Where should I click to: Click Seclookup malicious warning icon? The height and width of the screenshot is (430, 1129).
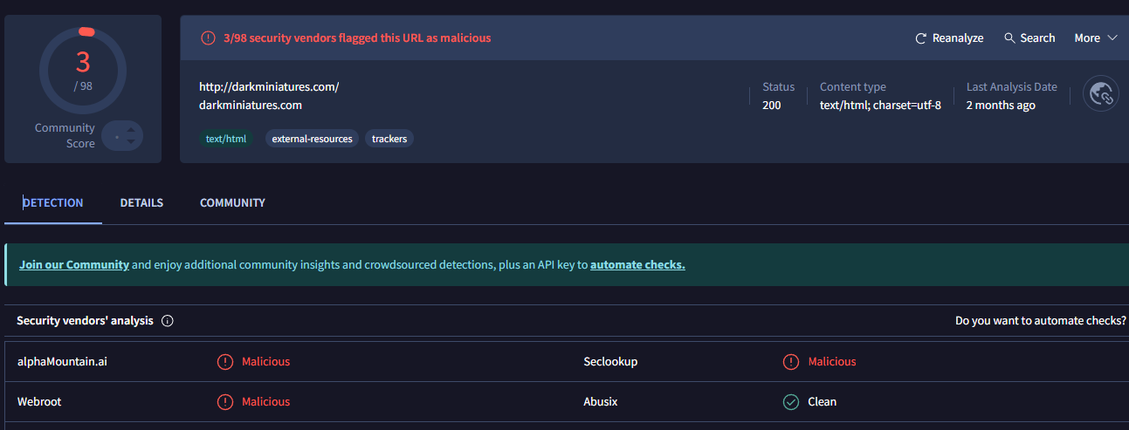click(x=791, y=362)
